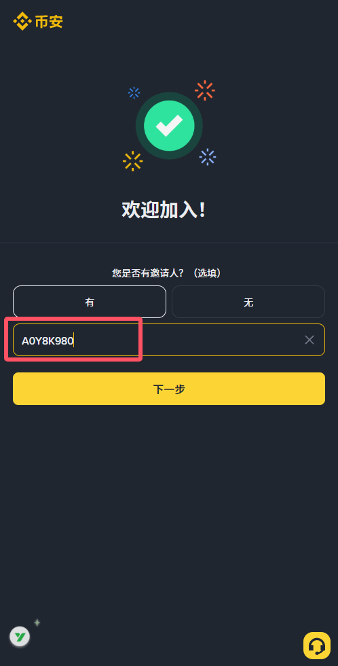Image resolution: width=338 pixels, height=666 pixels.
Task: Click the orange sparkle burst decoration
Action: click(205, 90)
